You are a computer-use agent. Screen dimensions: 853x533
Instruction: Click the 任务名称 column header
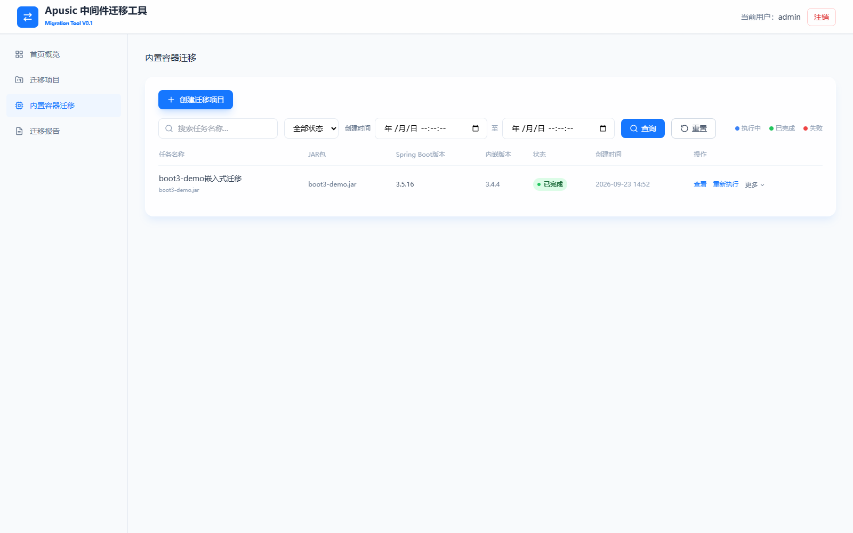[x=172, y=155]
